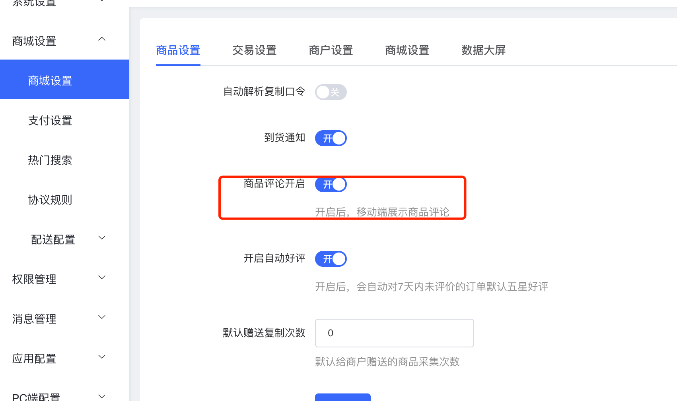Open the 商户设置 tab
677x401 pixels.
click(331, 50)
